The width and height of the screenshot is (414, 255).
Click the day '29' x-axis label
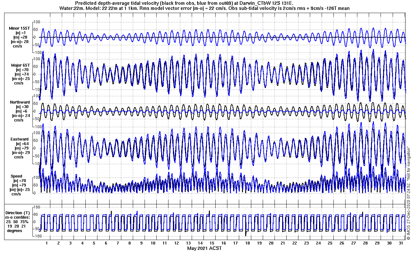(377, 243)
